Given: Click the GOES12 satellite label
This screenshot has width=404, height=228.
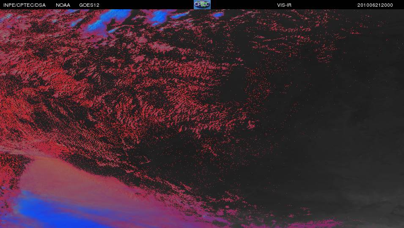Looking at the screenshot, I should [x=89, y=5].
